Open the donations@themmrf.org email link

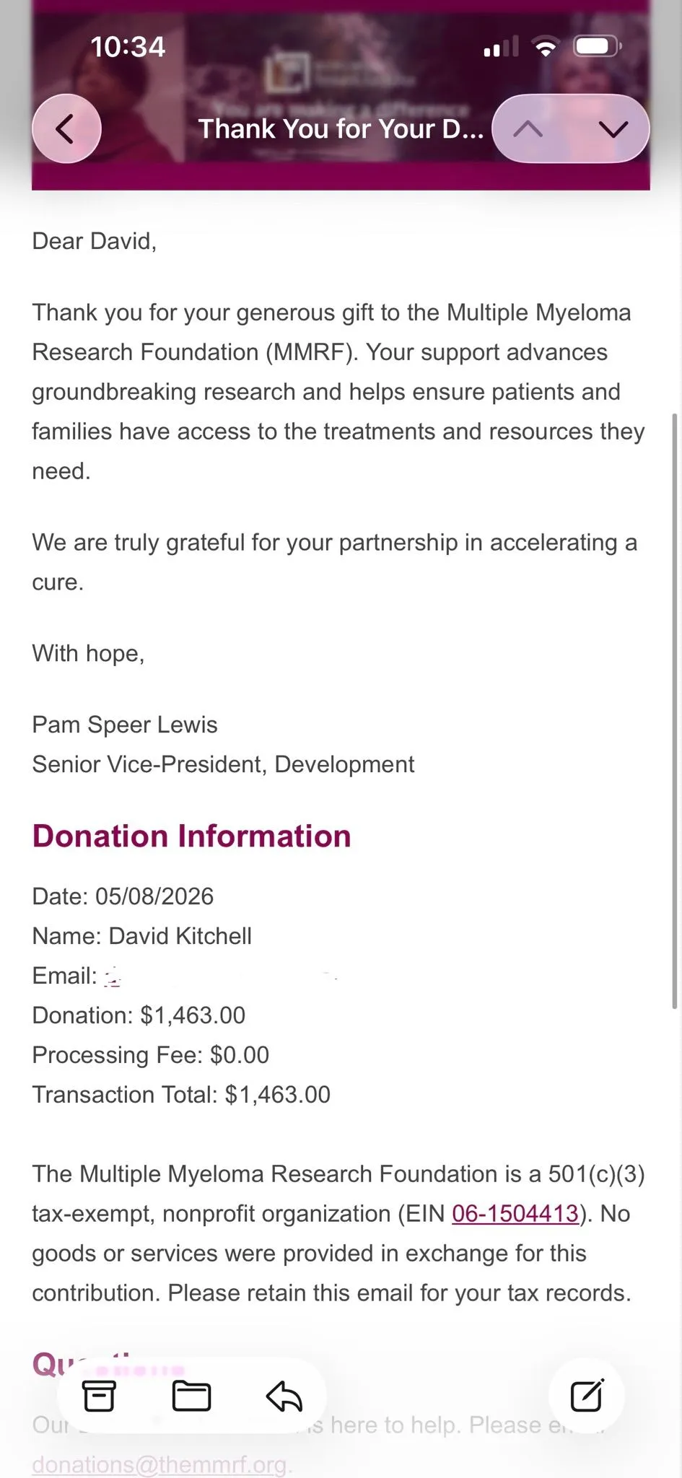pos(159,1464)
